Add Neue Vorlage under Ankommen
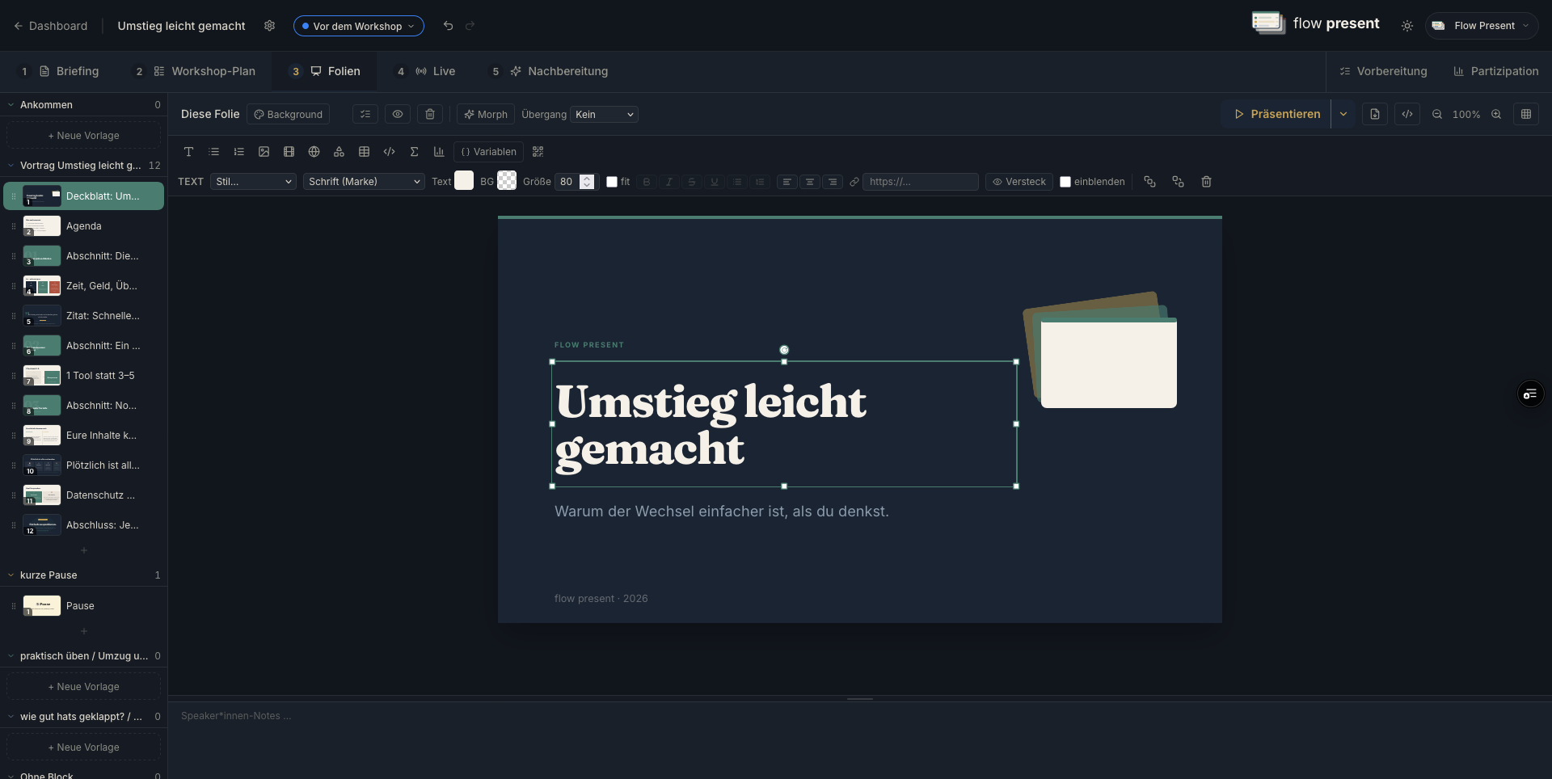This screenshot has height=779, width=1552. tap(84, 136)
